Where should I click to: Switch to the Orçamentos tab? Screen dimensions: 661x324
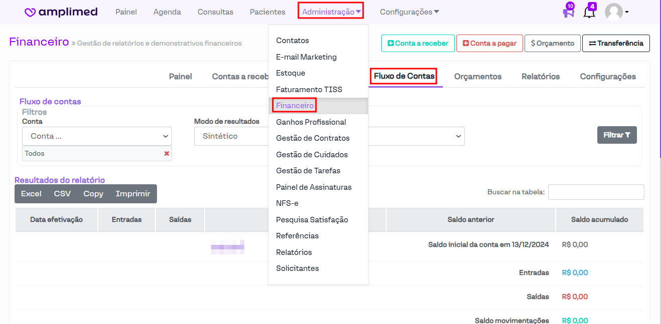point(477,77)
